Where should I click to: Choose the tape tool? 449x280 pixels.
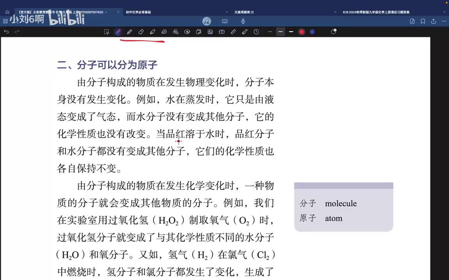click(164, 32)
